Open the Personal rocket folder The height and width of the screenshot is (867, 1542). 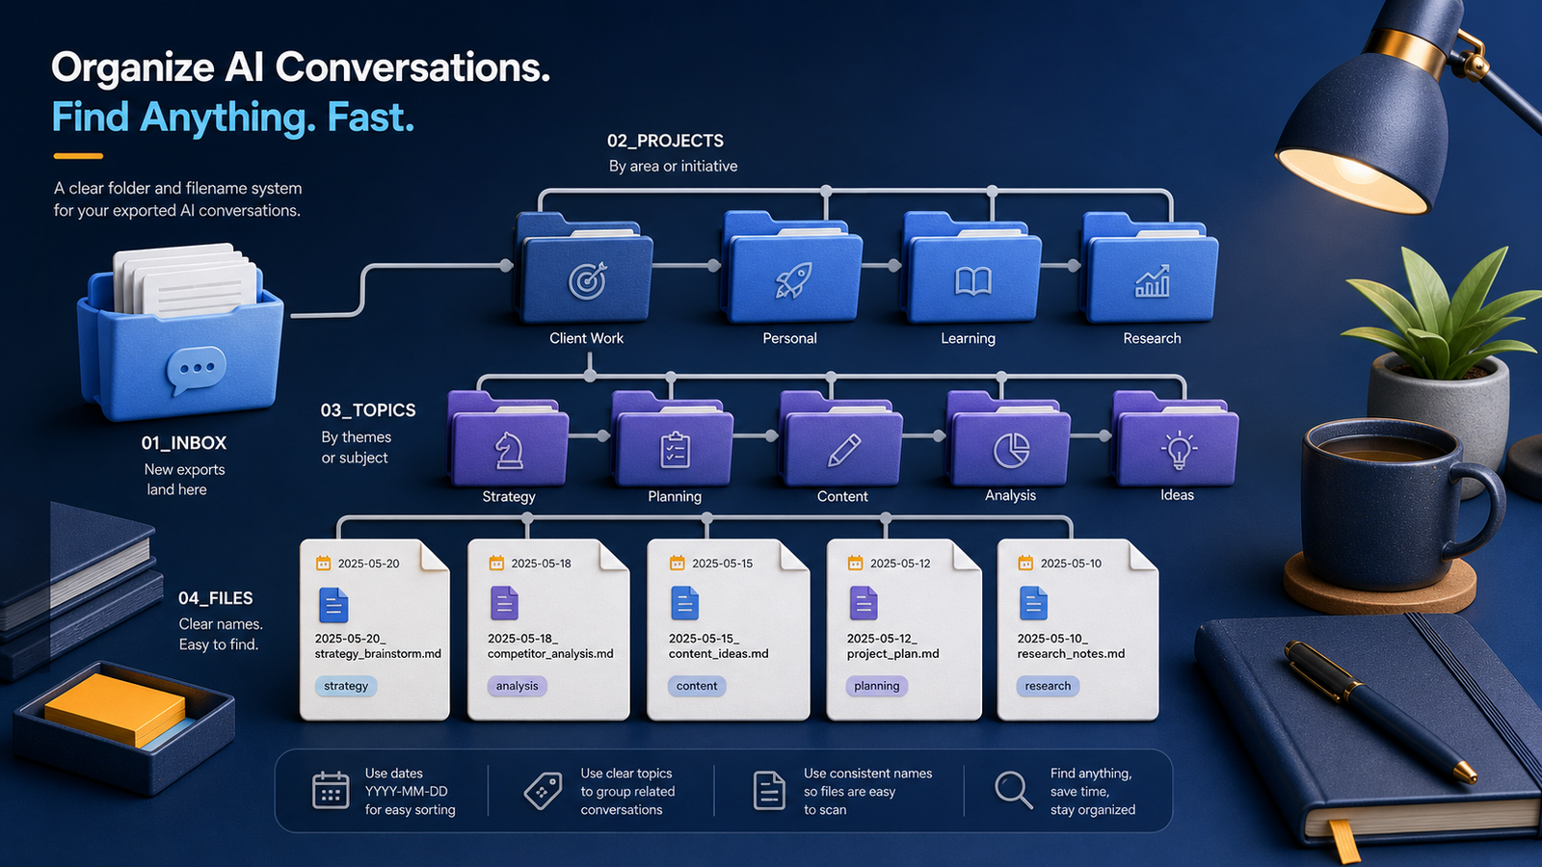[791, 269]
